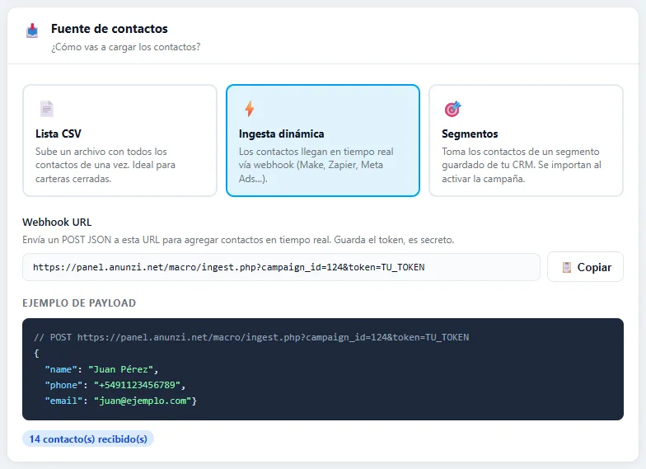Click the target icon in Segmentos card

452,109
